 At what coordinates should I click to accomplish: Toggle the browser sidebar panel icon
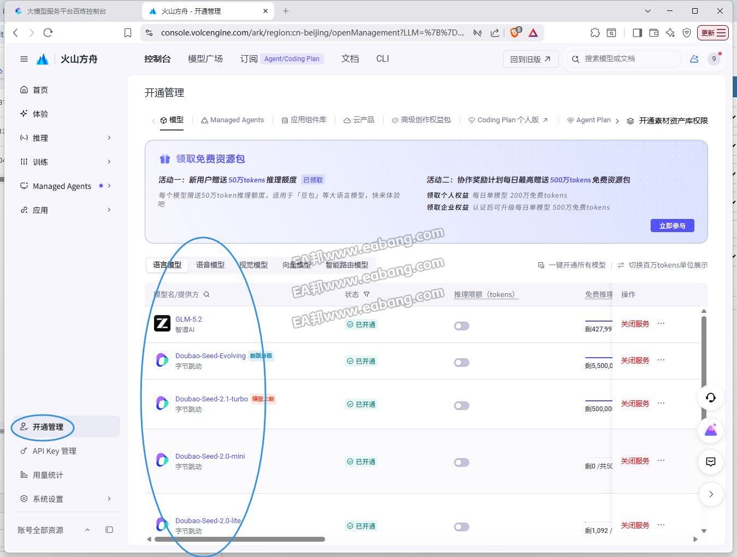tap(637, 33)
